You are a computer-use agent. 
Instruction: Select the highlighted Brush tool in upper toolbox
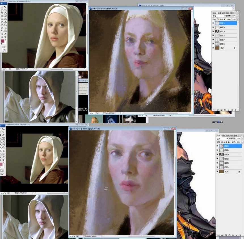pyautogui.click(x=5, y=16)
